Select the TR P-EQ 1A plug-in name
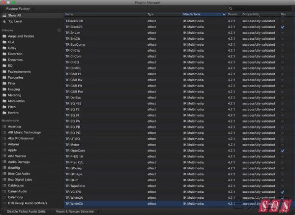Image resolution: width=295 pixels, height=215 pixels. coord(74,156)
